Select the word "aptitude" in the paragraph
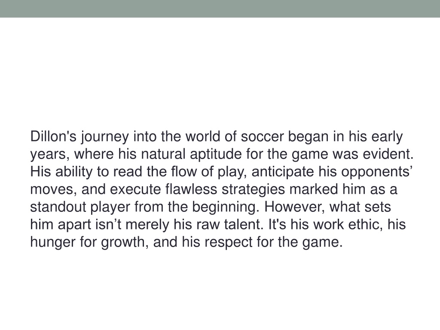The height and width of the screenshot is (330, 440). click(216, 155)
